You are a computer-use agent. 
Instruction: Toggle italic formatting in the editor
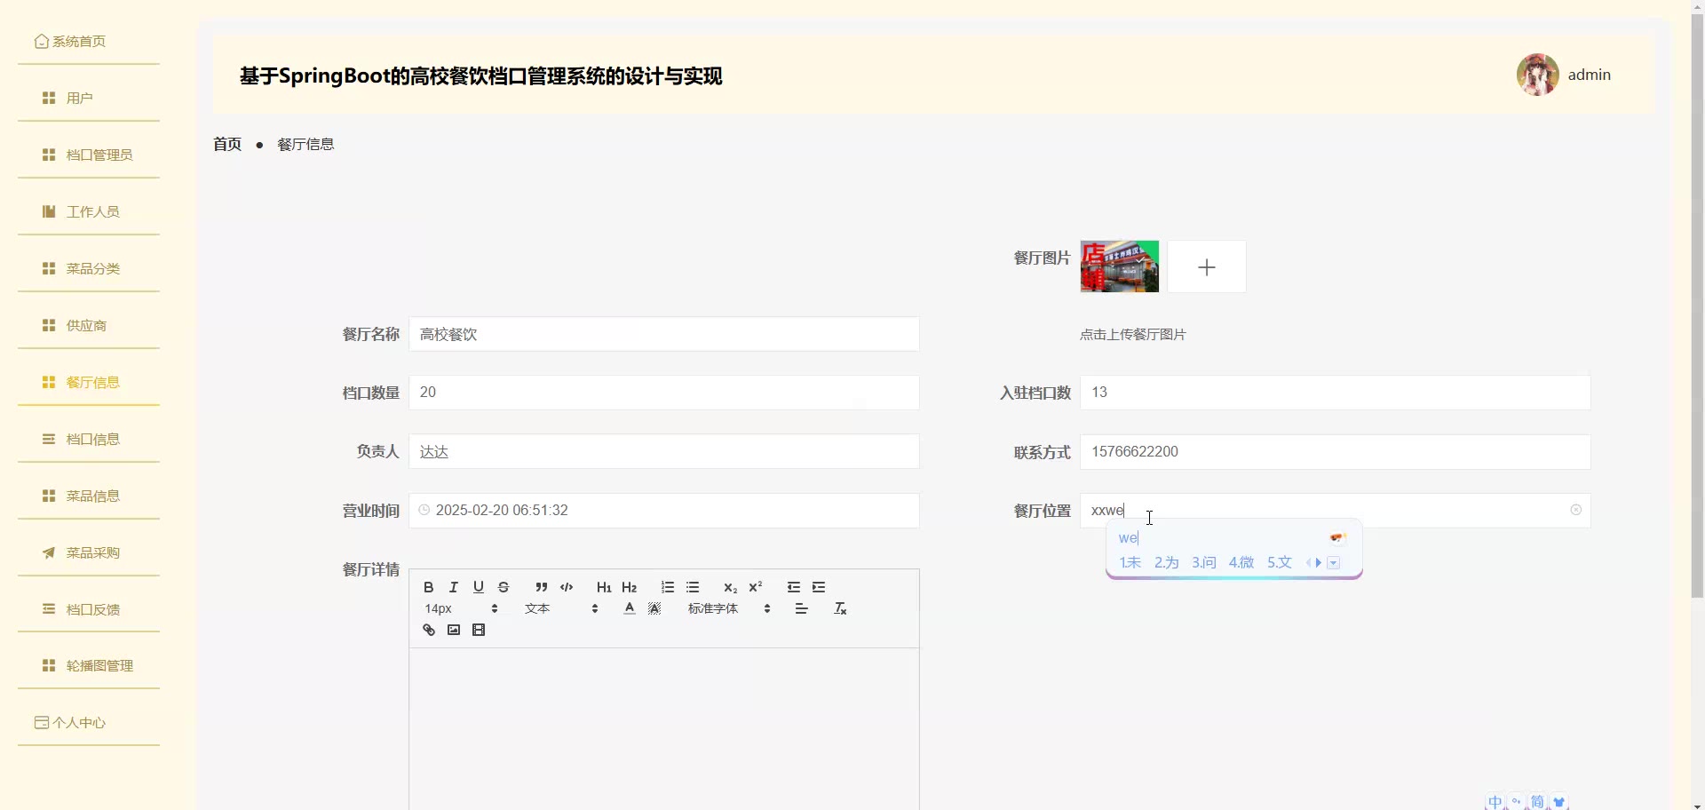[454, 587]
